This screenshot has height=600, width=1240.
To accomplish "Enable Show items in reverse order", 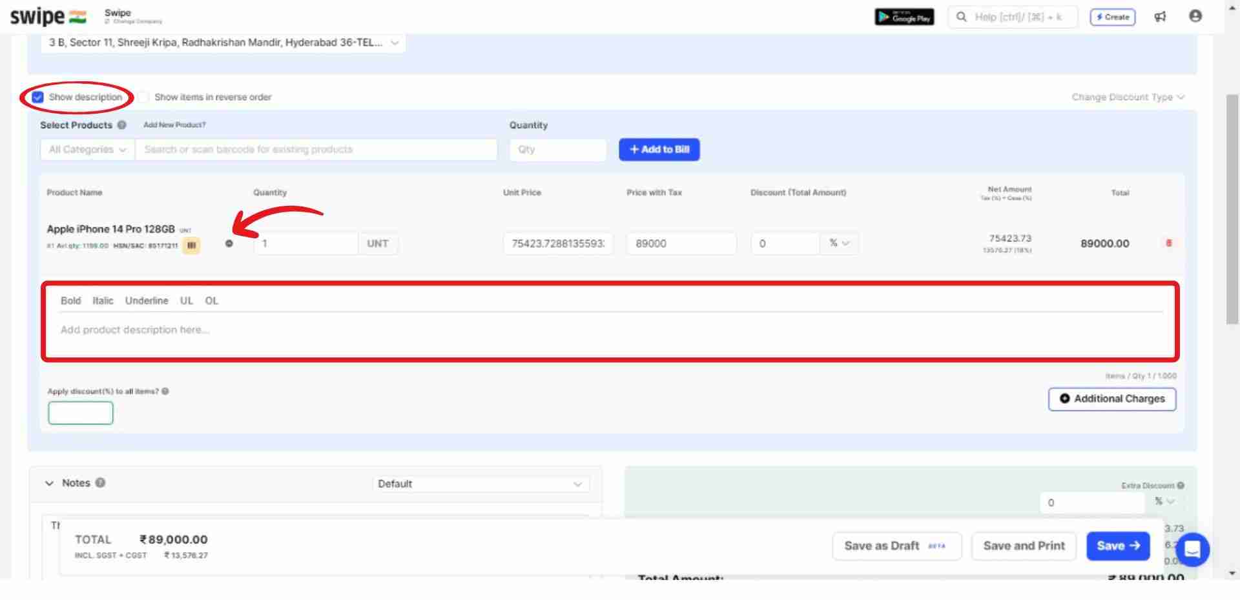I will pos(143,97).
